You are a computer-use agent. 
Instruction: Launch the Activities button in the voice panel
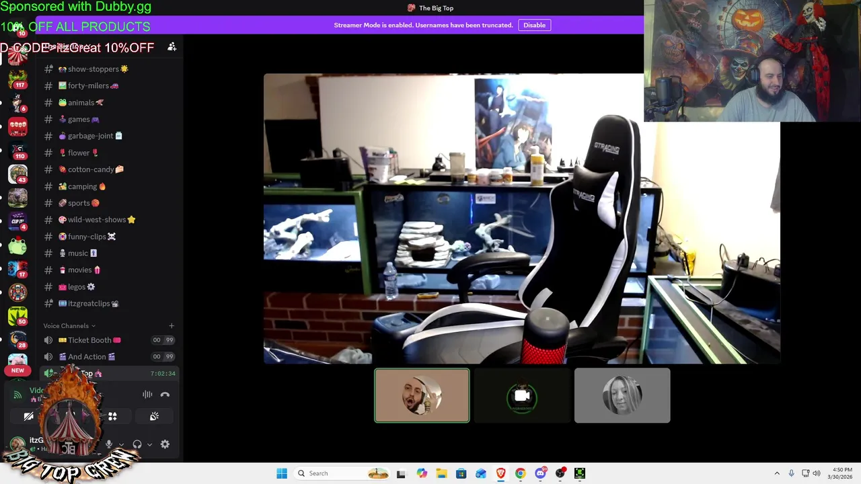click(112, 417)
